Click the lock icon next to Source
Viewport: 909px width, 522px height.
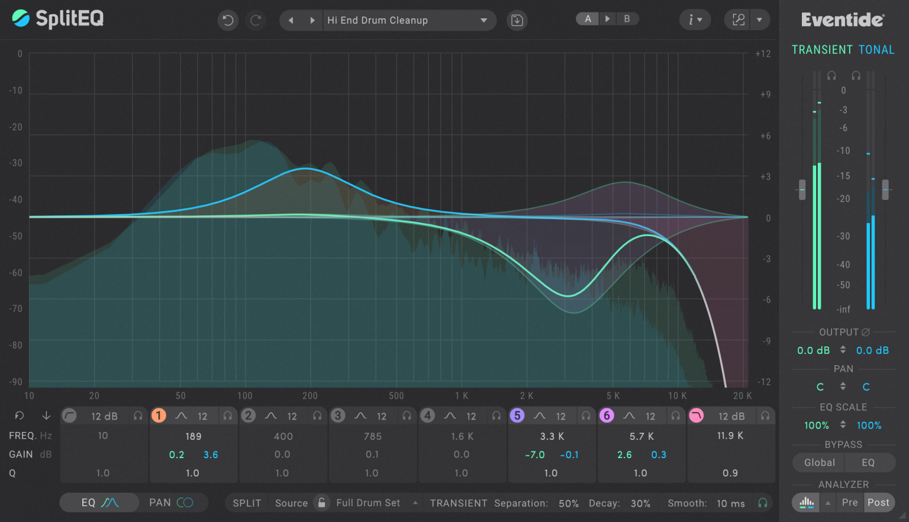coord(321,502)
